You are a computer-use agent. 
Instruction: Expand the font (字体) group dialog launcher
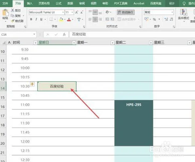point(84,27)
